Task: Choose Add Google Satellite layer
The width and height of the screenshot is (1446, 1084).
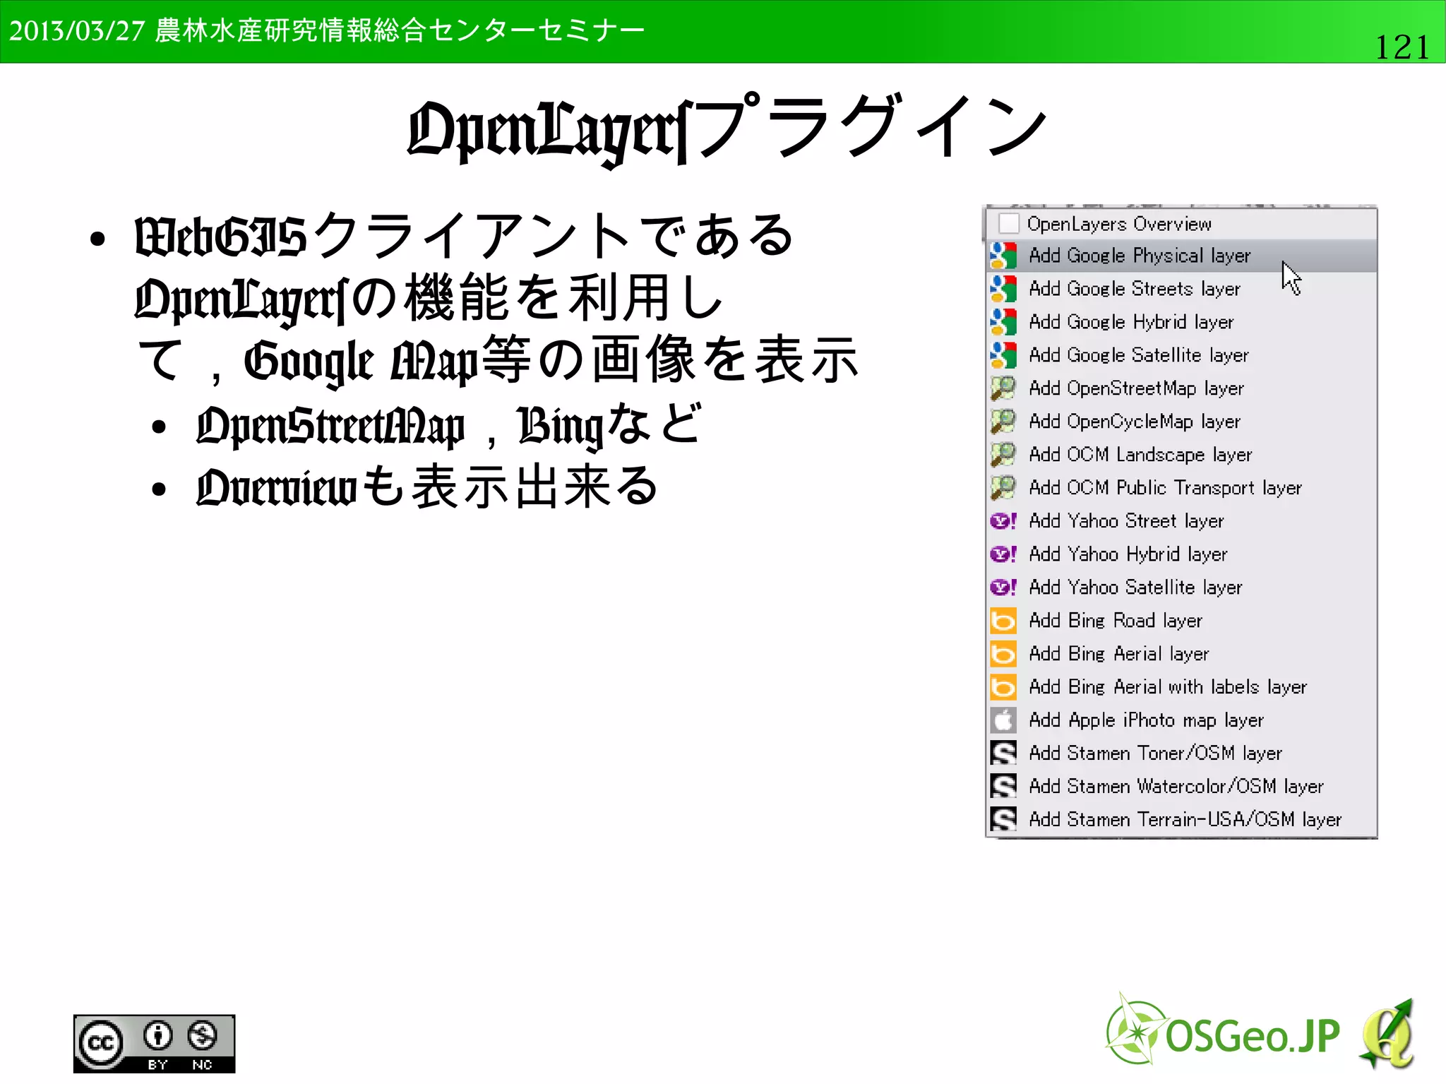Action: 1181,355
